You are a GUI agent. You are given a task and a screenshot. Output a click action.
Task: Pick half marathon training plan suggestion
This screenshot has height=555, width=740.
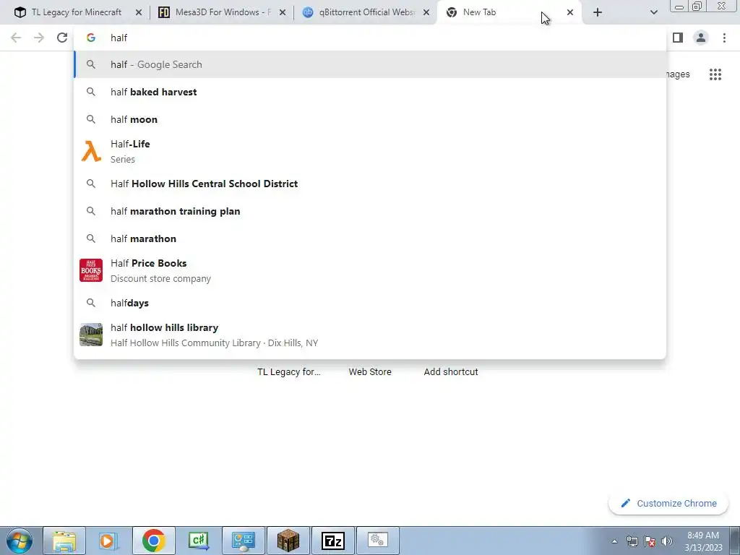click(370, 211)
